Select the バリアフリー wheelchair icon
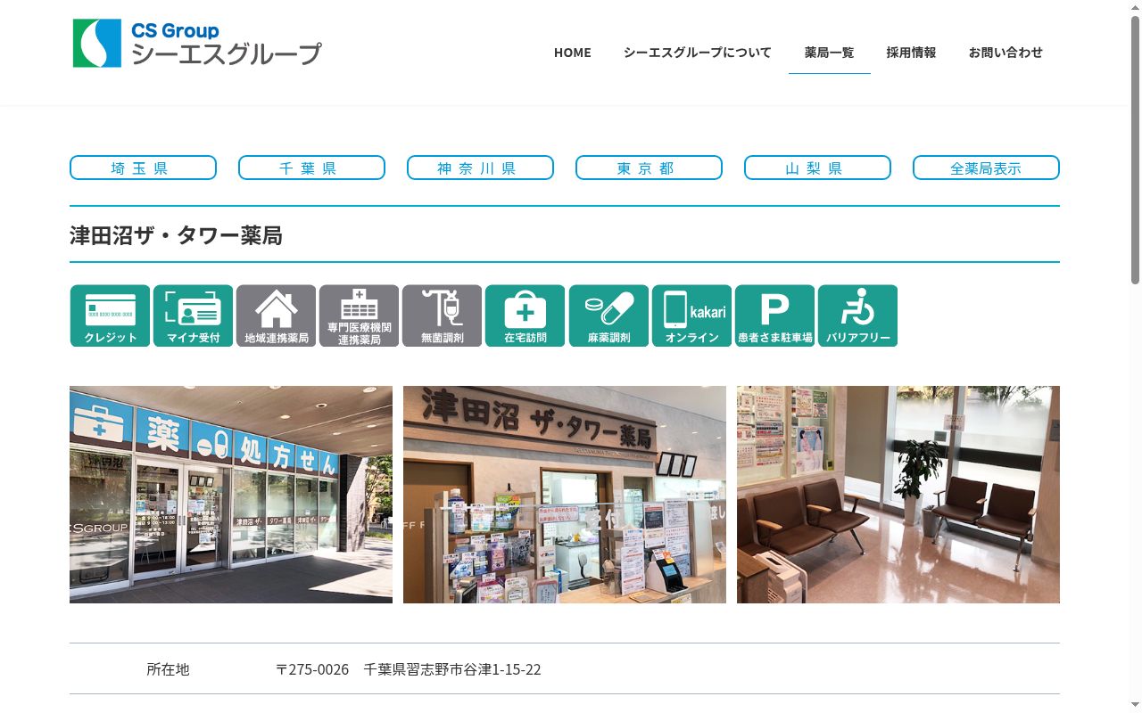This screenshot has height=713, width=1142. (857, 316)
